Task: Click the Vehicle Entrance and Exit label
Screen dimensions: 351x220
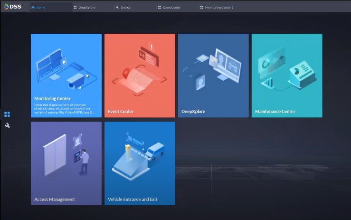Action: (x=133, y=200)
